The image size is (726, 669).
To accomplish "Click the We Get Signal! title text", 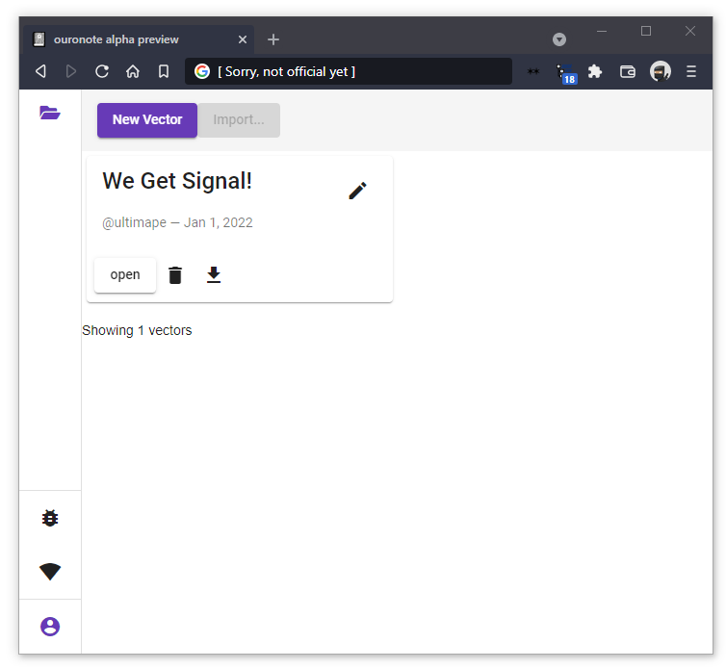I will click(177, 181).
